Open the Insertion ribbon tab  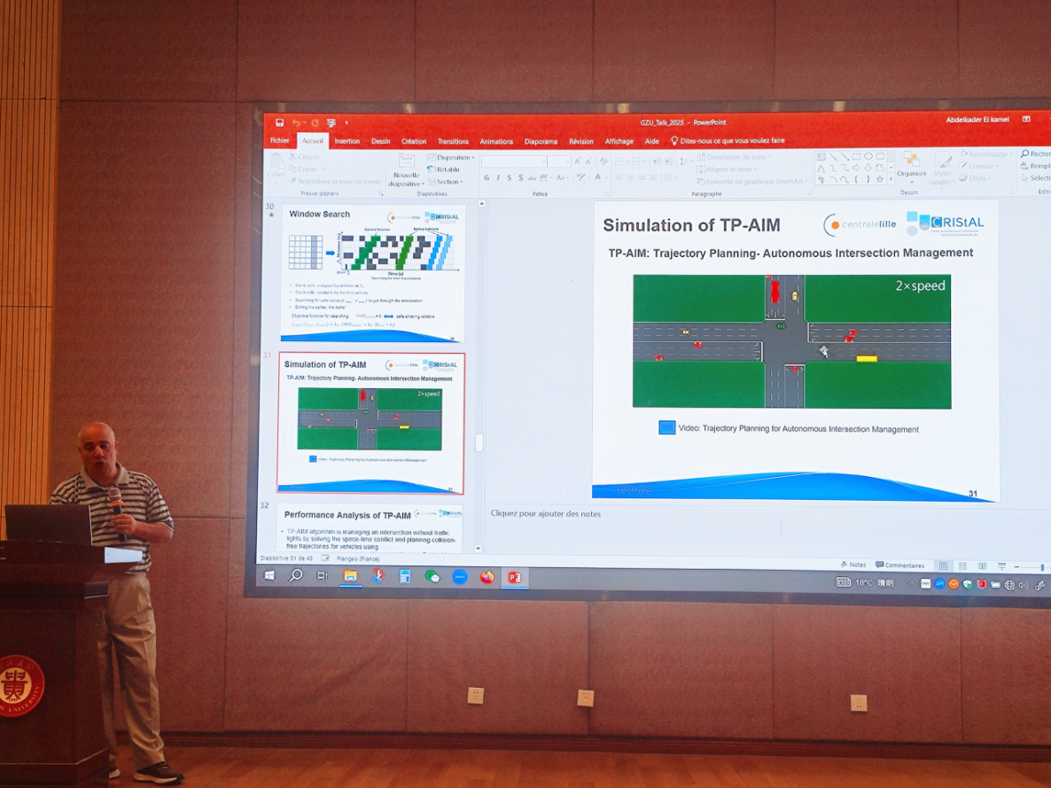point(346,141)
